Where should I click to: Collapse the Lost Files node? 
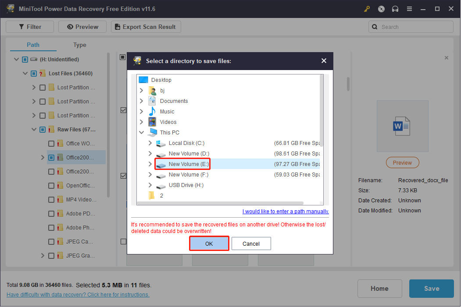coord(25,74)
